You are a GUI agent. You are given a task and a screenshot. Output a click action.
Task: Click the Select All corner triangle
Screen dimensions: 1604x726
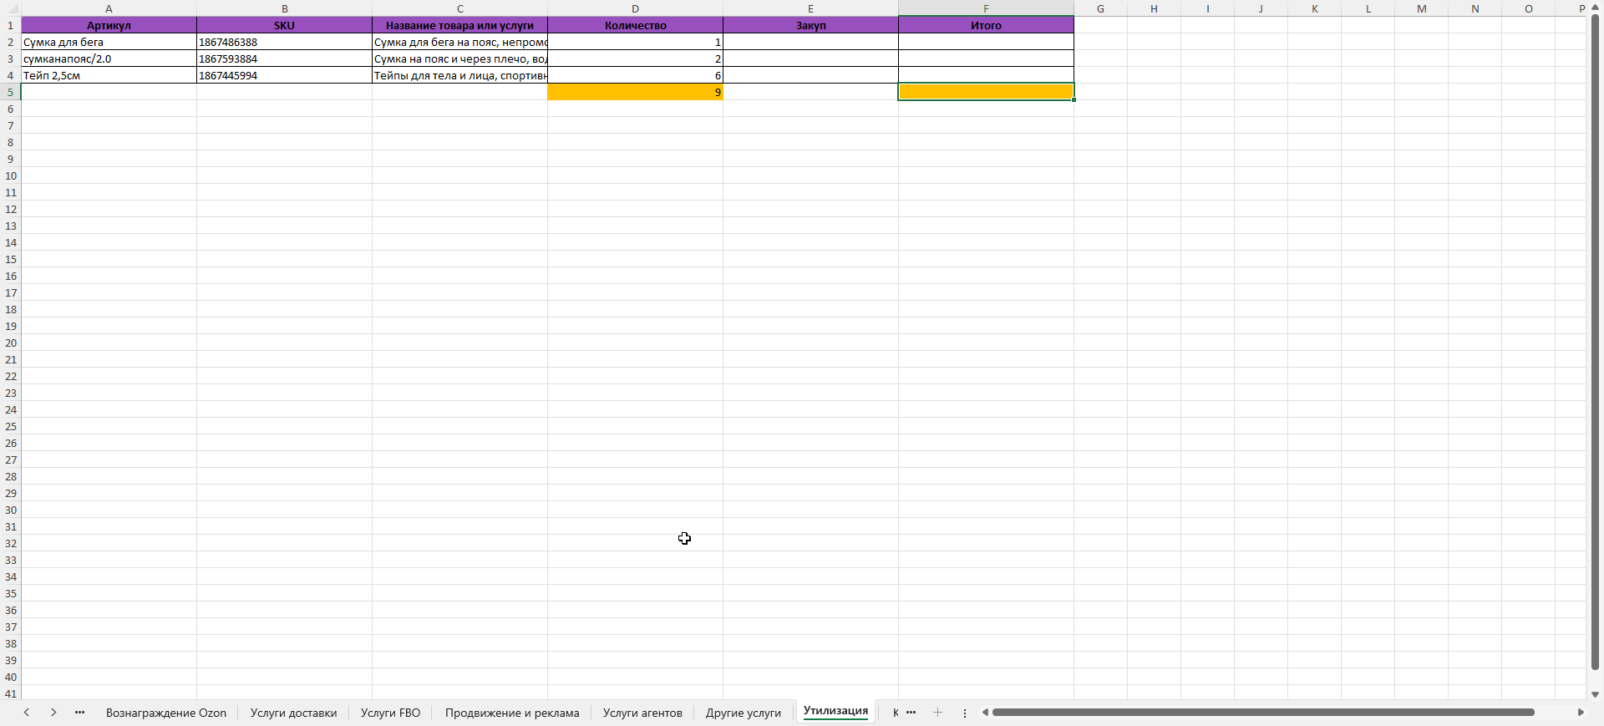pyautogui.click(x=11, y=9)
